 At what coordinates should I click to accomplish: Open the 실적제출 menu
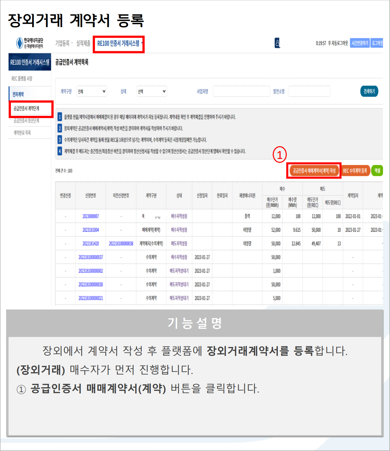[x=83, y=43]
